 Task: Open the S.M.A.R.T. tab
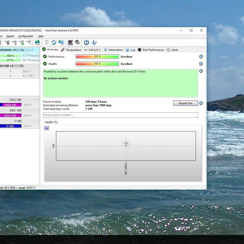point(92,50)
